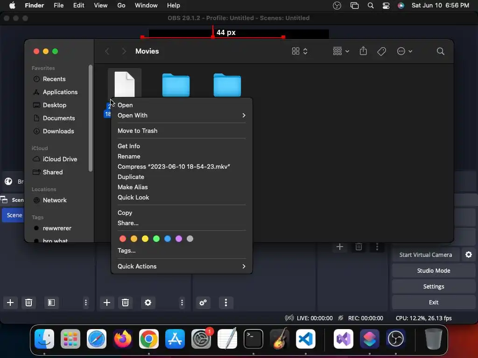The width and height of the screenshot is (478, 358).
Task: Select Move to Trash
Action: pos(182,131)
